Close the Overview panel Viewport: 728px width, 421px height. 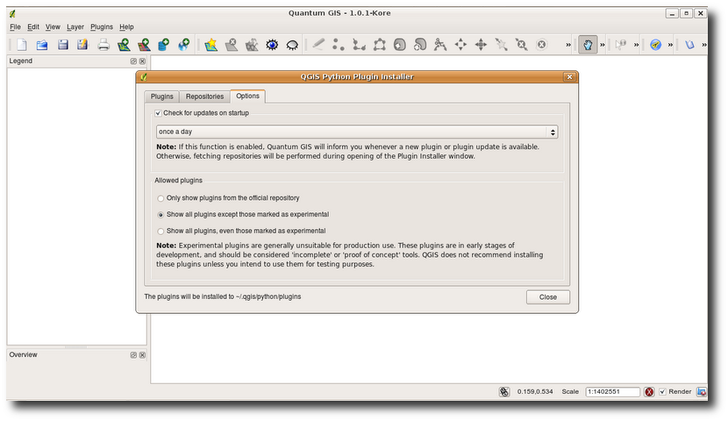point(143,355)
